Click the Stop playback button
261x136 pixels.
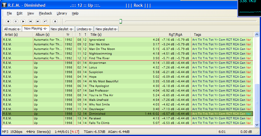pyautogui.click(x=8, y=22)
